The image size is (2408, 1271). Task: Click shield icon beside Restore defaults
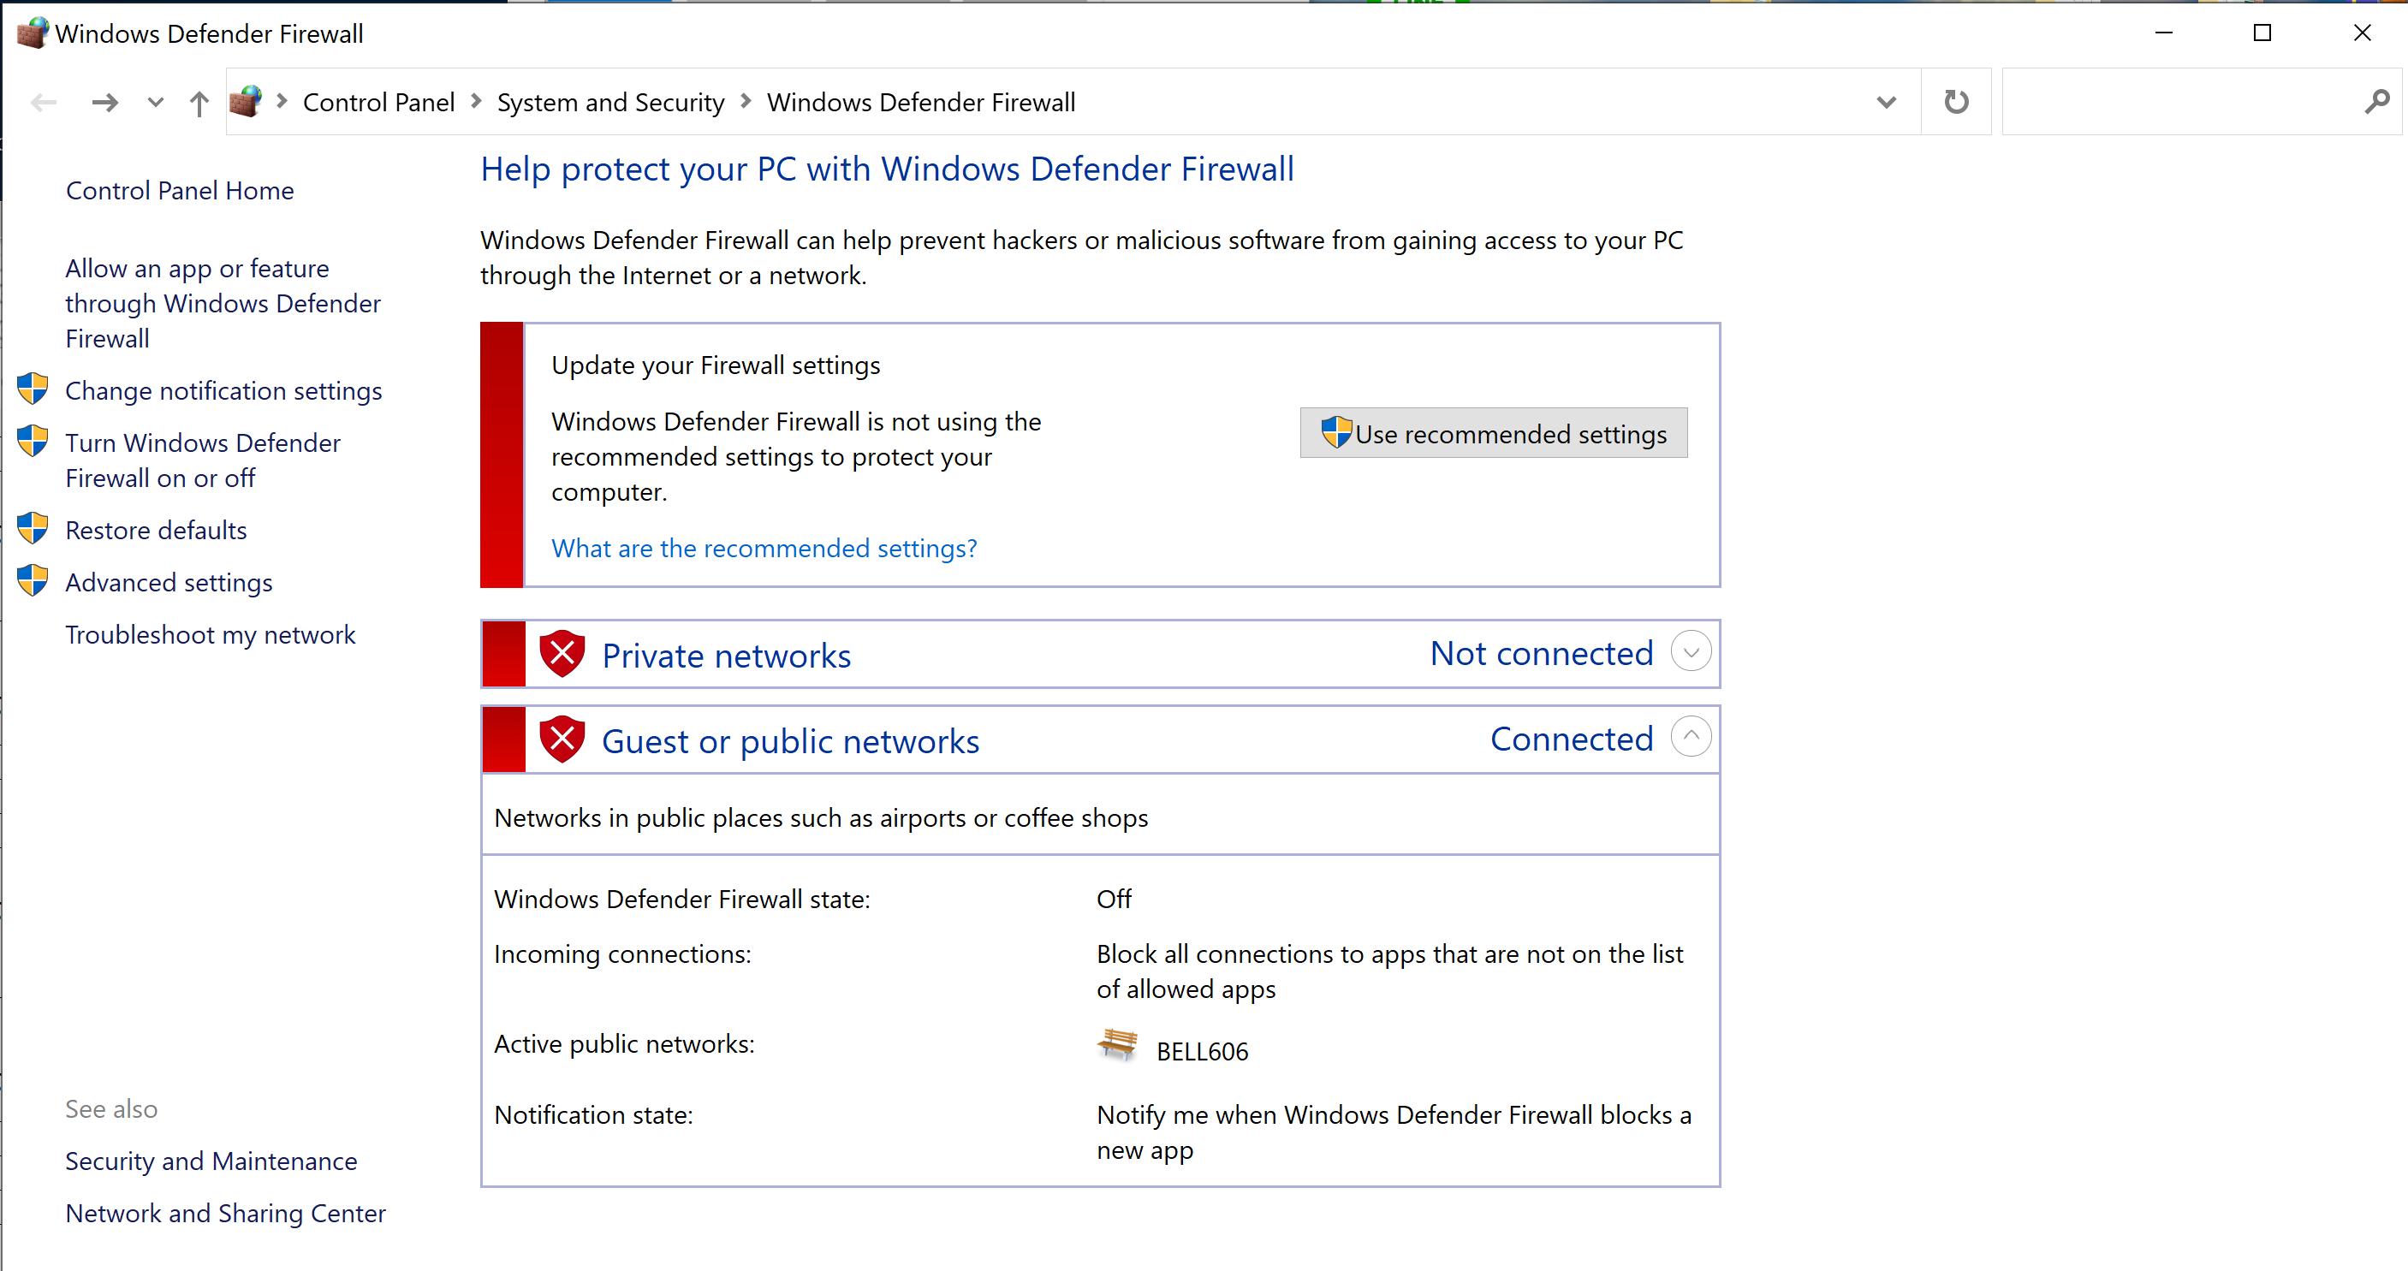coord(33,528)
